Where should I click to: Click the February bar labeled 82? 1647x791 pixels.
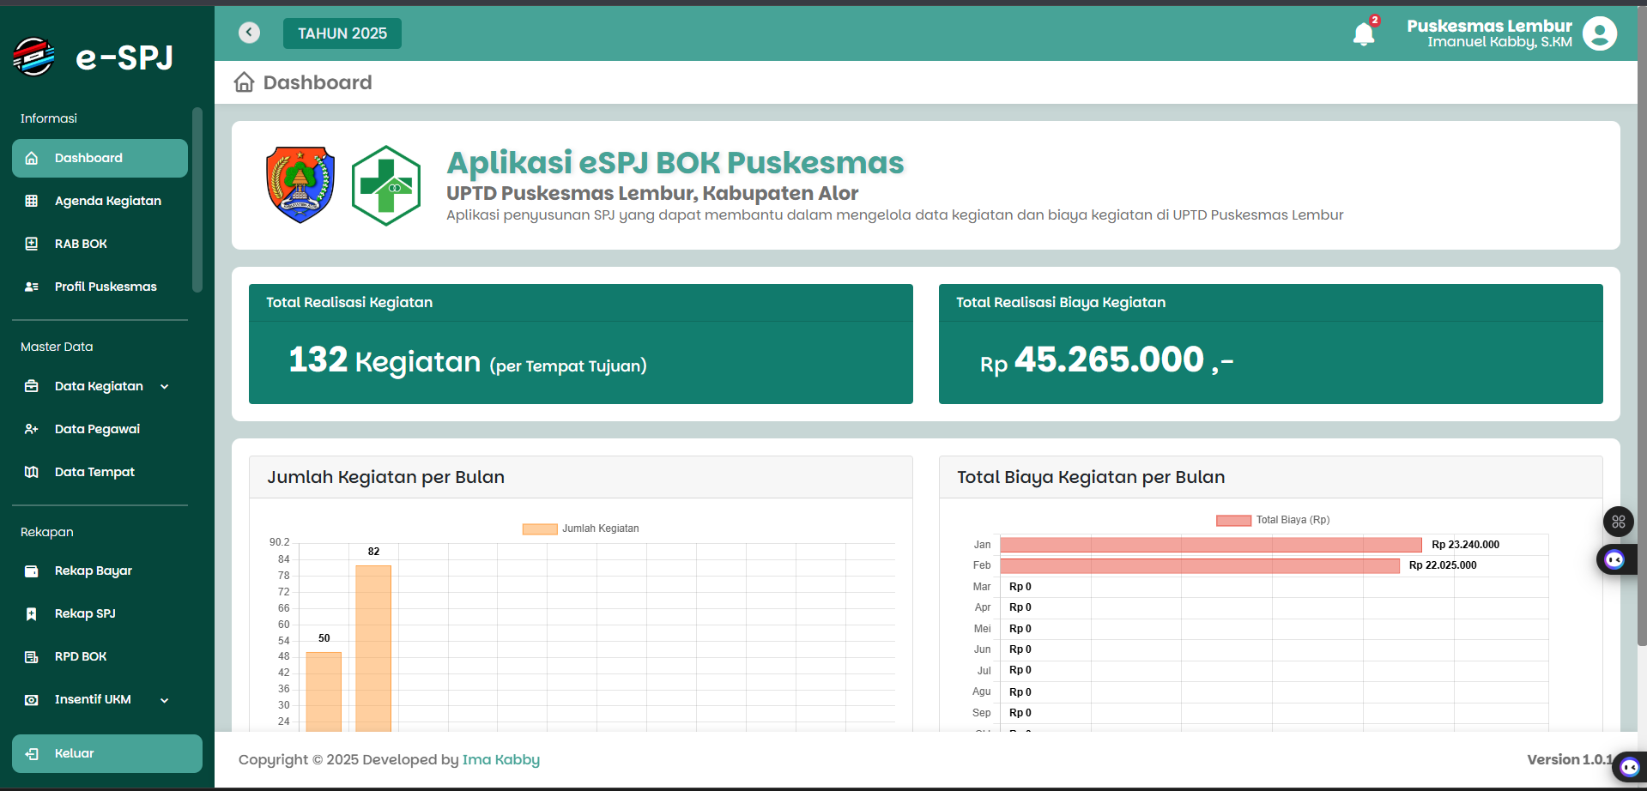tap(373, 649)
